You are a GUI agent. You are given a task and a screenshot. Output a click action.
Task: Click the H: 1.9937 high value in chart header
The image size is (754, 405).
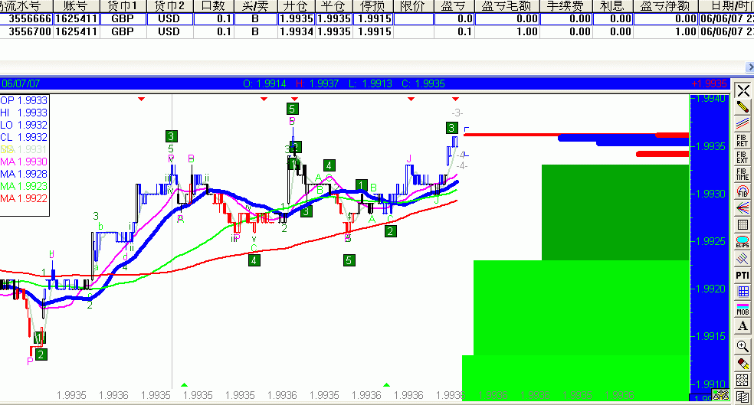click(317, 83)
